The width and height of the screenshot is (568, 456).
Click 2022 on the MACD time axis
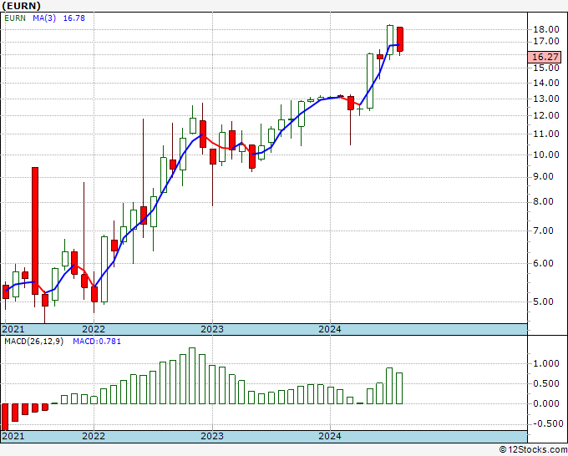click(x=94, y=436)
